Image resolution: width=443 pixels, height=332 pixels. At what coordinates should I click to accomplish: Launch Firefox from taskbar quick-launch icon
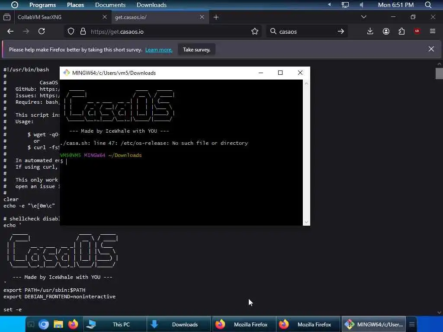click(x=73, y=324)
